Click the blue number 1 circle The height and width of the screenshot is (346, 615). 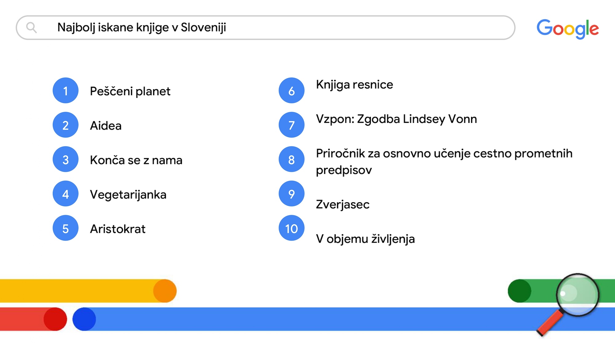pos(65,90)
